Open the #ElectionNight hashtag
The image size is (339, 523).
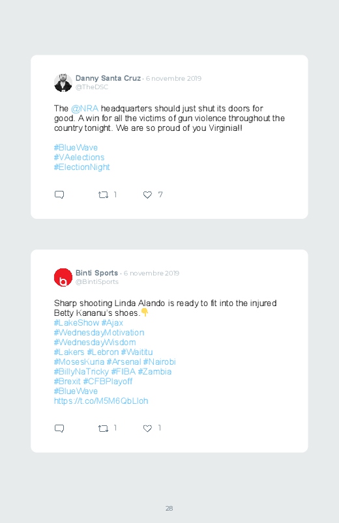pyautogui.click(x=82, y=167)
